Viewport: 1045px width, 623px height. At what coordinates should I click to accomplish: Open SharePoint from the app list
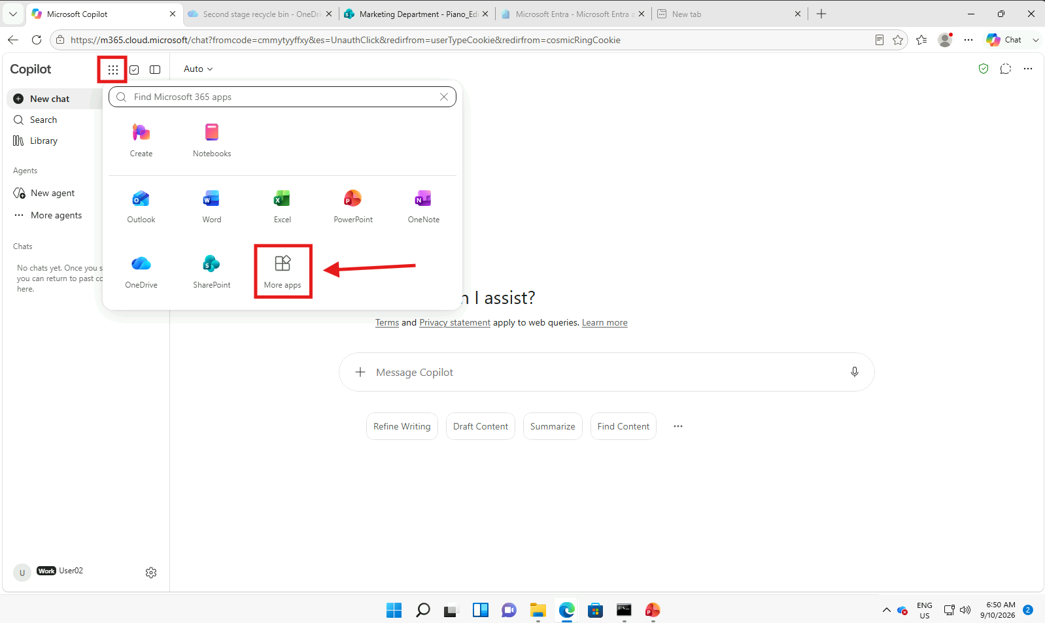pyautogui.click(x=212, y=272)
